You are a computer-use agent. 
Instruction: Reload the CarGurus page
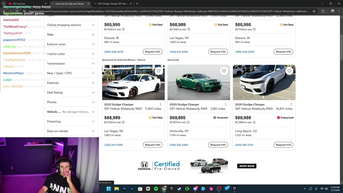17,11
